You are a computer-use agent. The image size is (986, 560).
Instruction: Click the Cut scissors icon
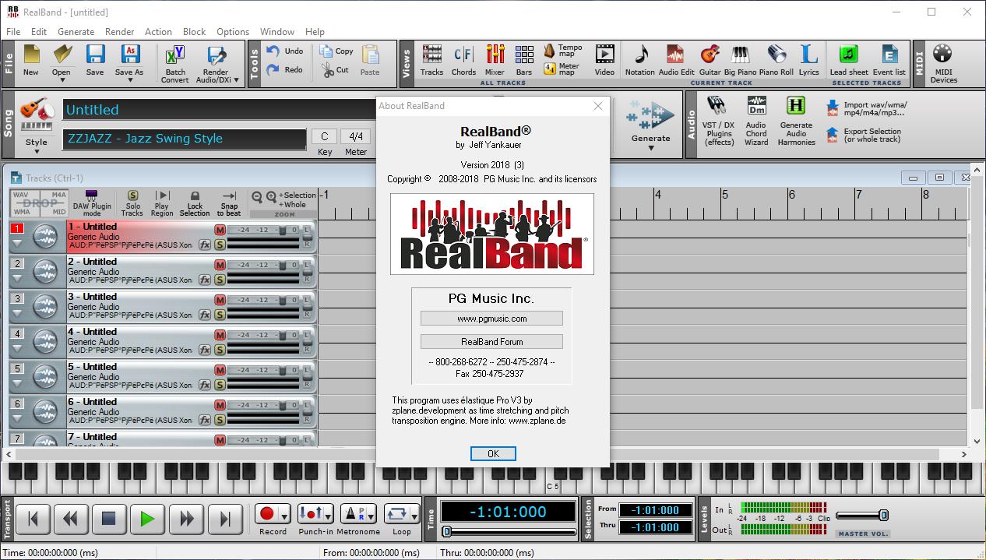pos(327,70)
